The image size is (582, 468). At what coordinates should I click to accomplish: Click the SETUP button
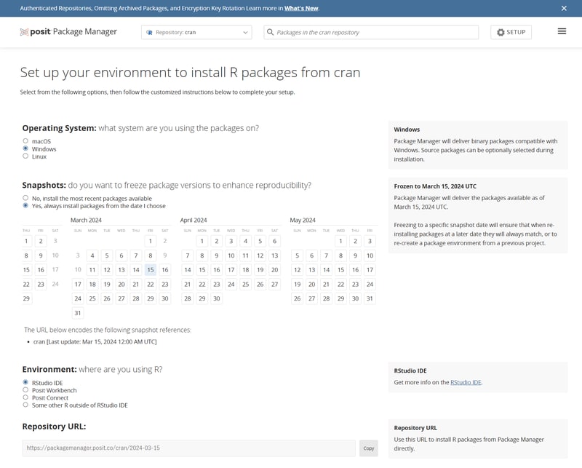(511, 32)
